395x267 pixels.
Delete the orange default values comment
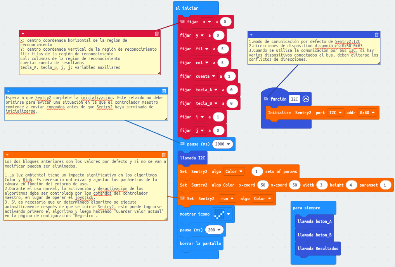pos(163,155)
